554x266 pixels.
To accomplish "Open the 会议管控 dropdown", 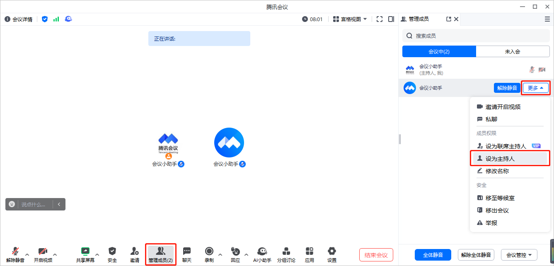I will click(x=519, y=254).
